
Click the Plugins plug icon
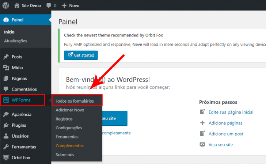6,125
